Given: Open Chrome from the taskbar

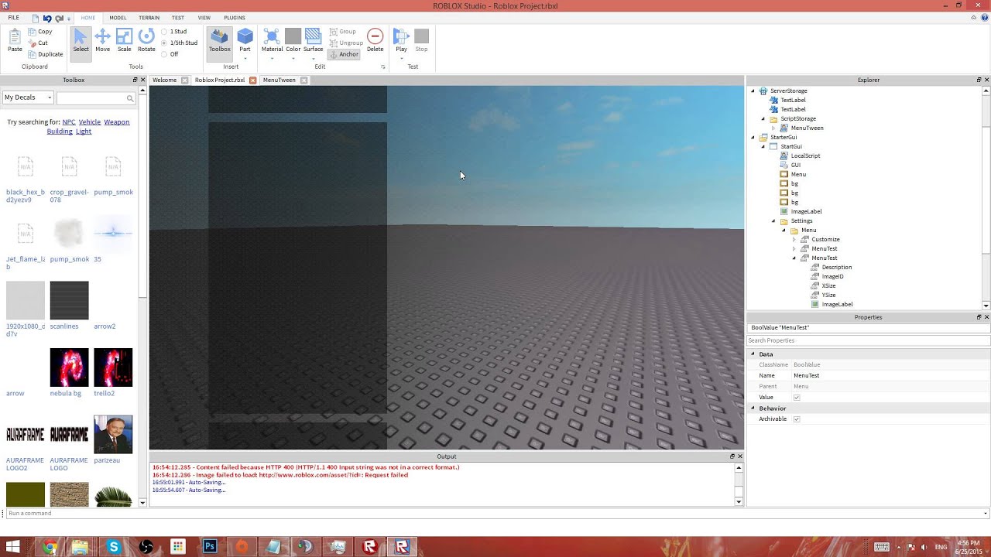Looking at the screenshot, I should click(x=50, y=547).
